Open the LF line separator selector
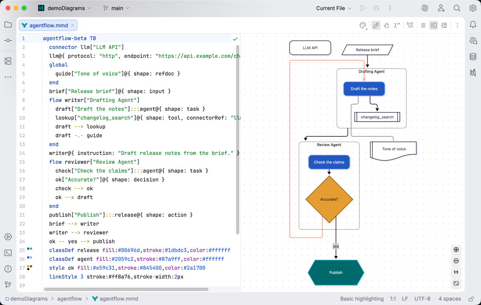 (405, 299)
